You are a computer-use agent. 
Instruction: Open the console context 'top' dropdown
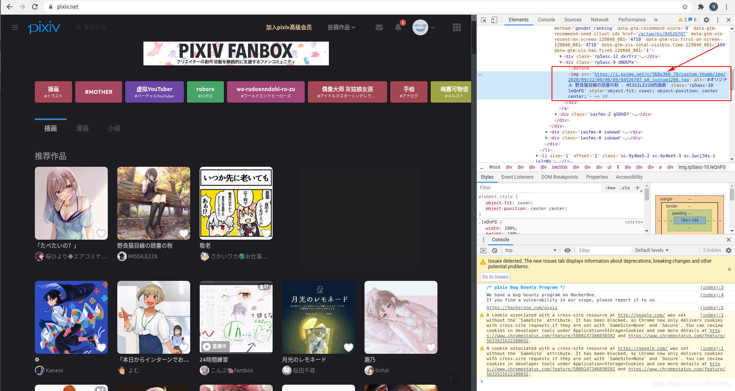tap(531, 250)
